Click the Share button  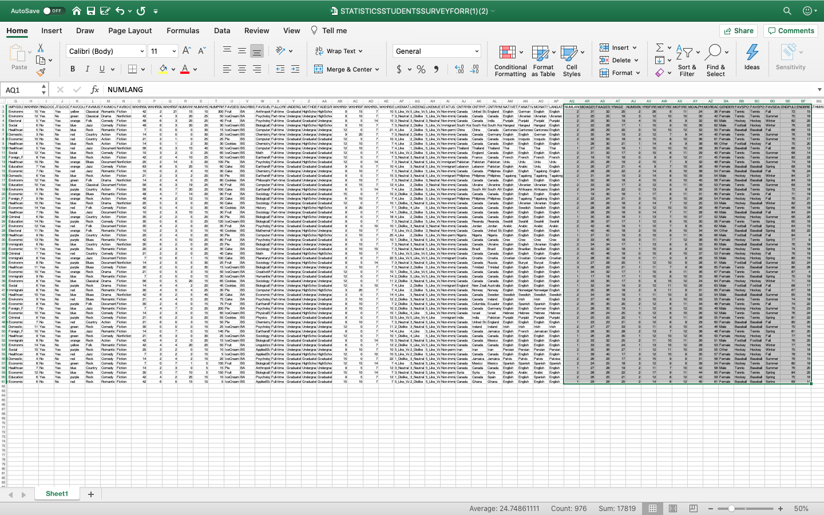[x=739, y=31]
